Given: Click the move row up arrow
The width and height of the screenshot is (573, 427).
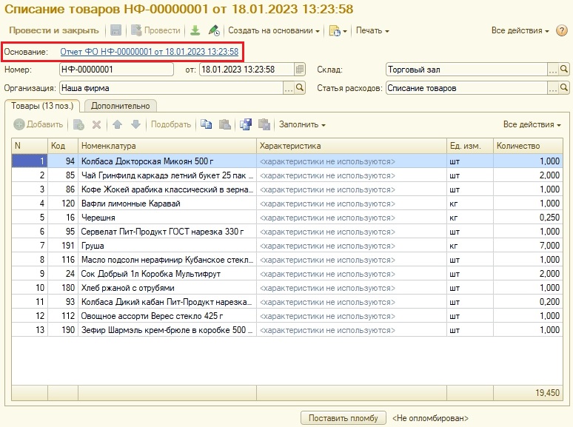Looking at the screenshot, I should pyautogui.click(x=117, y=124).
